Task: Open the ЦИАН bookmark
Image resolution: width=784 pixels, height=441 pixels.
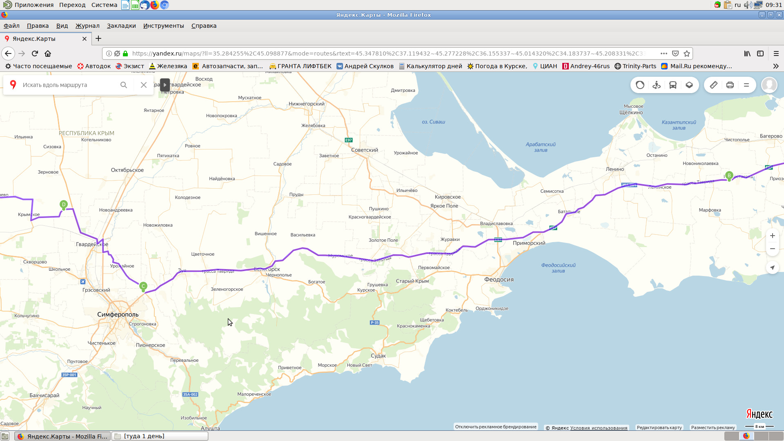Action: pyautogui.click(x=545, y=66)
